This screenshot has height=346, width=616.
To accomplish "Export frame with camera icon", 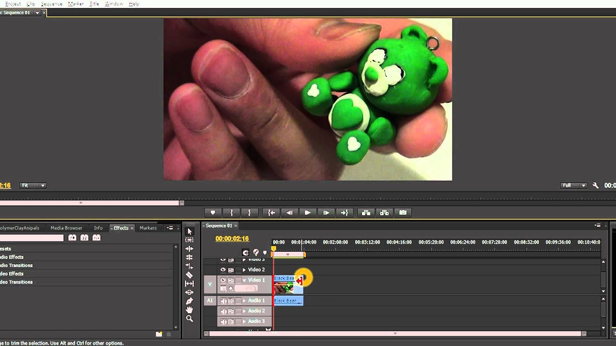I will click(403, 212).
